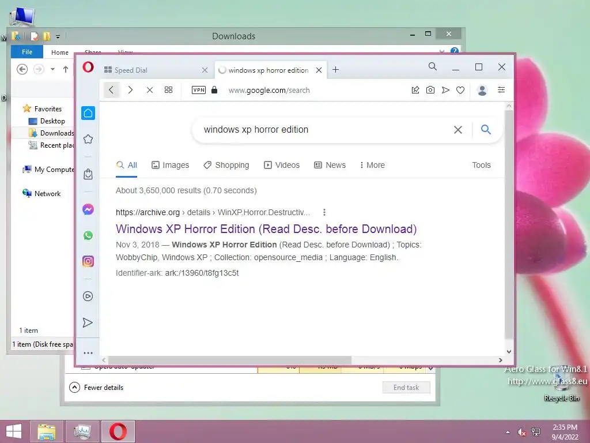Go up one folder in Downloads window

point(66,69)
